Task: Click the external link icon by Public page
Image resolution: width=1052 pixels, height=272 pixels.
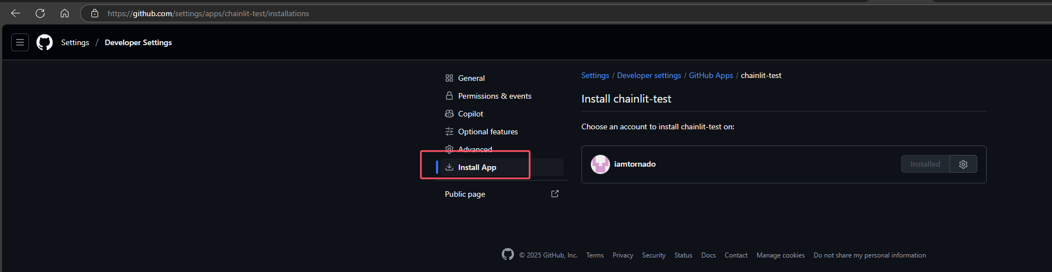Action: (x=555, y=194)
